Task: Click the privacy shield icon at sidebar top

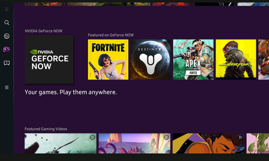Action: pyautogui.click(x=7, y=9)
